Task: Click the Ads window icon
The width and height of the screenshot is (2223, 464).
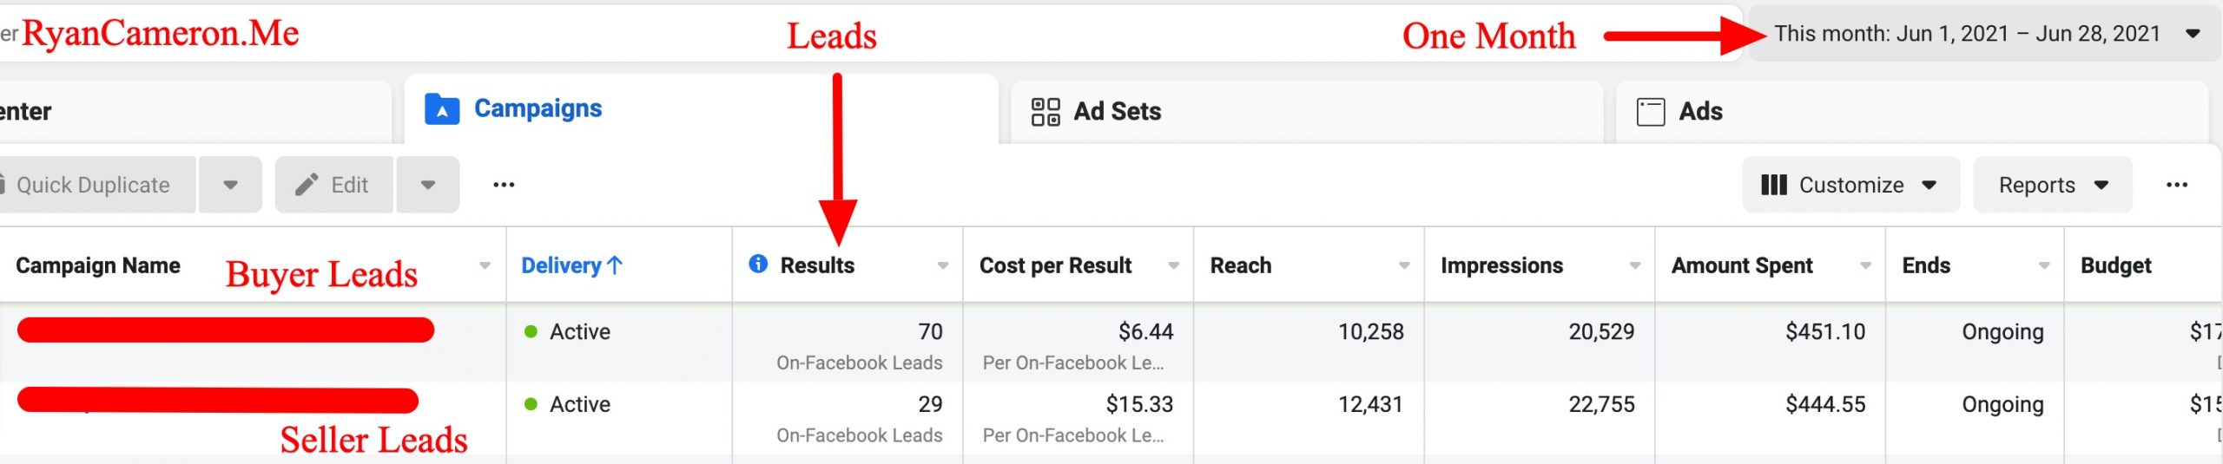Action: pyautogui.click(x=1650, y=112)
